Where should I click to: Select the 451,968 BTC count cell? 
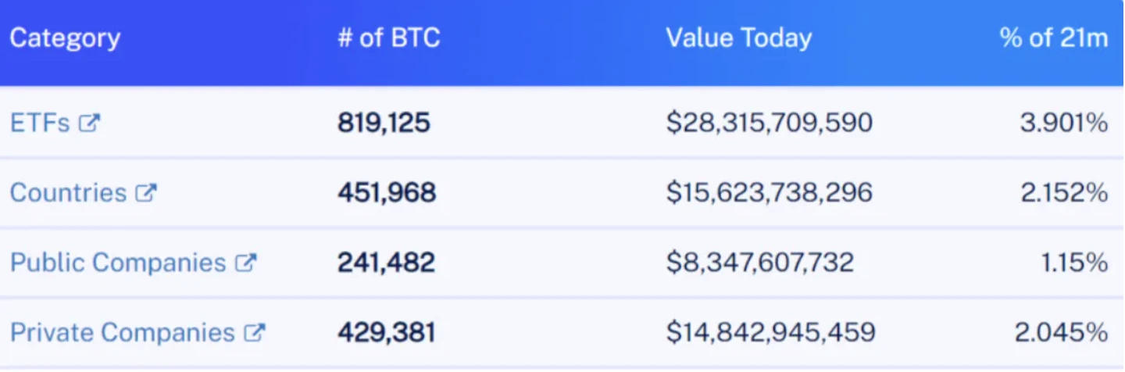pos(387,193)
